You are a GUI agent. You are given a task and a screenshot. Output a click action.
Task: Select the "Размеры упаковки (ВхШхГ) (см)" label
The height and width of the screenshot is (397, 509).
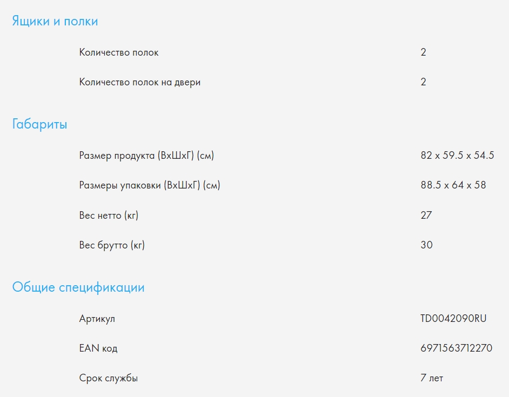(150, 185)
